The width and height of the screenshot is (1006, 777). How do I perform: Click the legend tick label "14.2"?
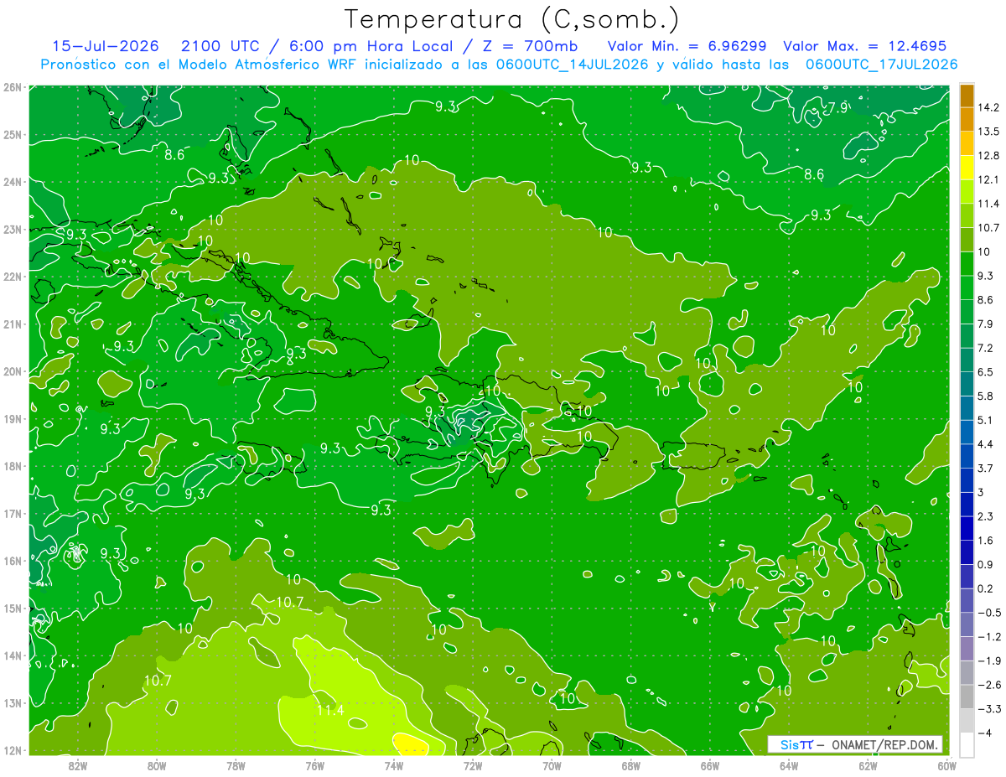click(988, 107)
